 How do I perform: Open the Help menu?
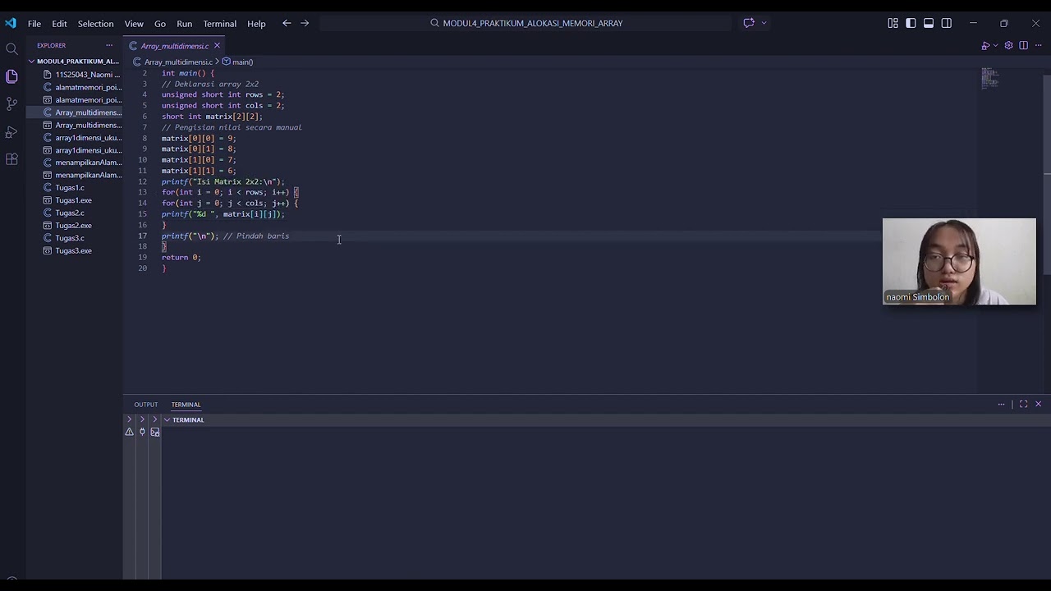[x=256, y=23]
